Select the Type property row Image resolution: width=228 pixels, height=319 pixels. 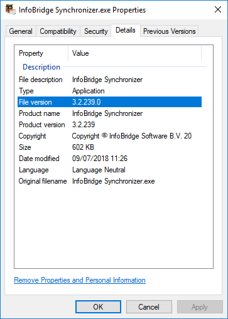tap(109, 91)
